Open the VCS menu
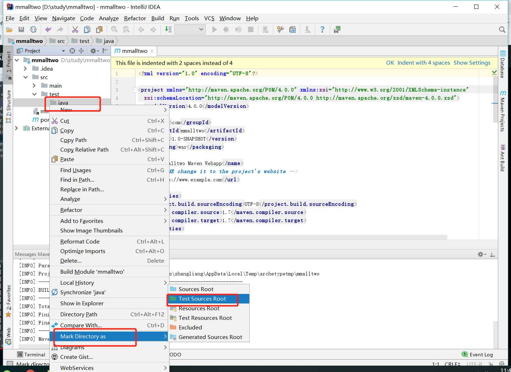Image resolution: width=511 pixels, height=372 pixels. click(x=209, y=18)
